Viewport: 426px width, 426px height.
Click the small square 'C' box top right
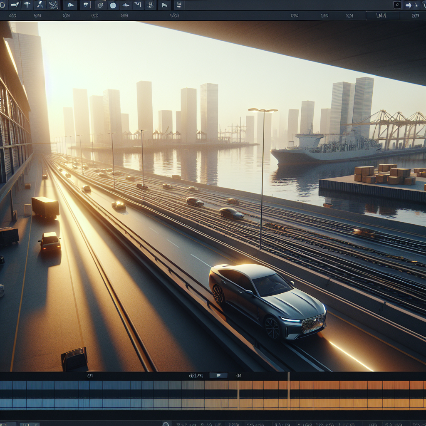(397, 5)
